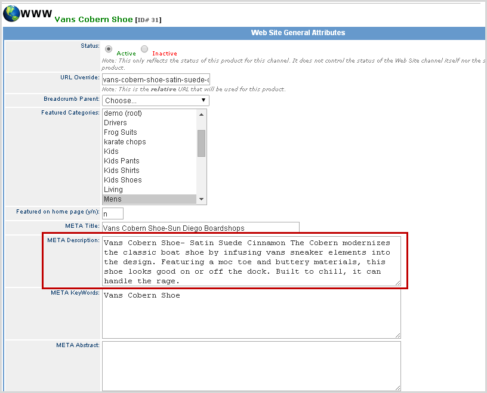The width and height of the screenshot is (487, 393).
Task: Click into the META Description textarea
Action: (x=252, y=261)
